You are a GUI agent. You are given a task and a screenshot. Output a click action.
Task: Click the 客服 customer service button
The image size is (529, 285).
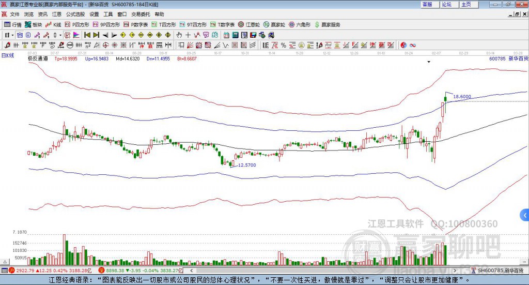point(429,4)
